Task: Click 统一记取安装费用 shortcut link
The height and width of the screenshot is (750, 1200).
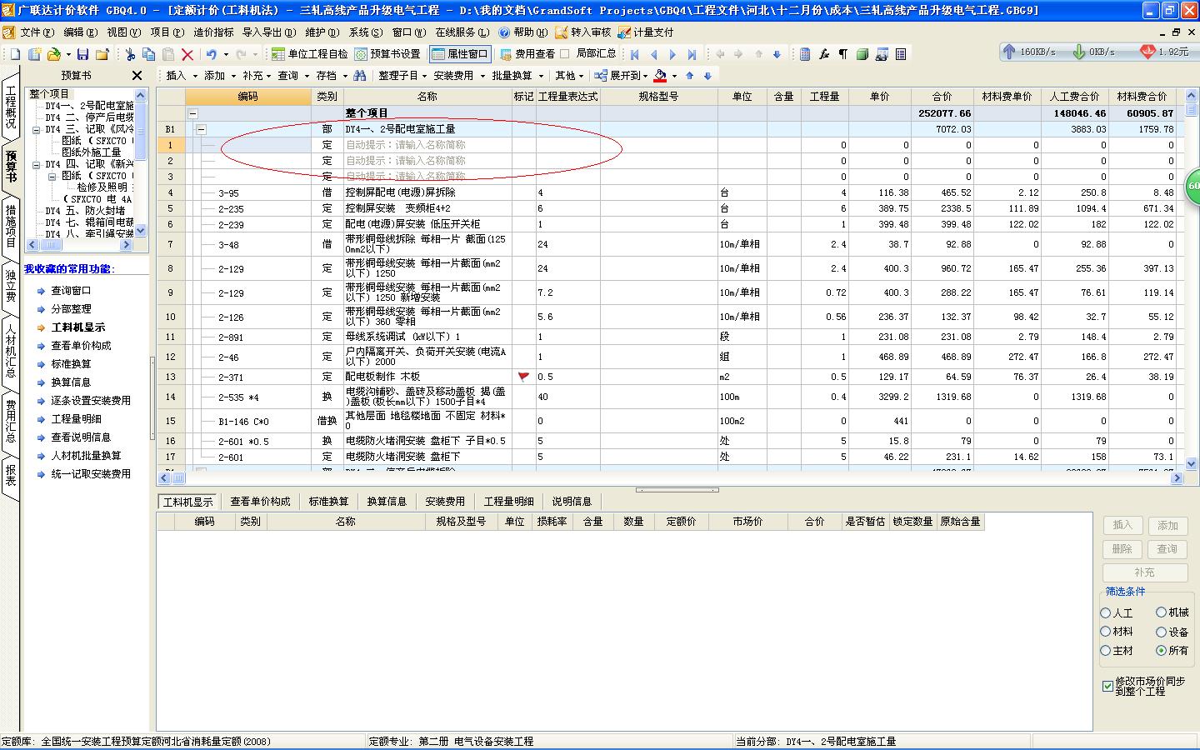Action: (x=91, y=474)
